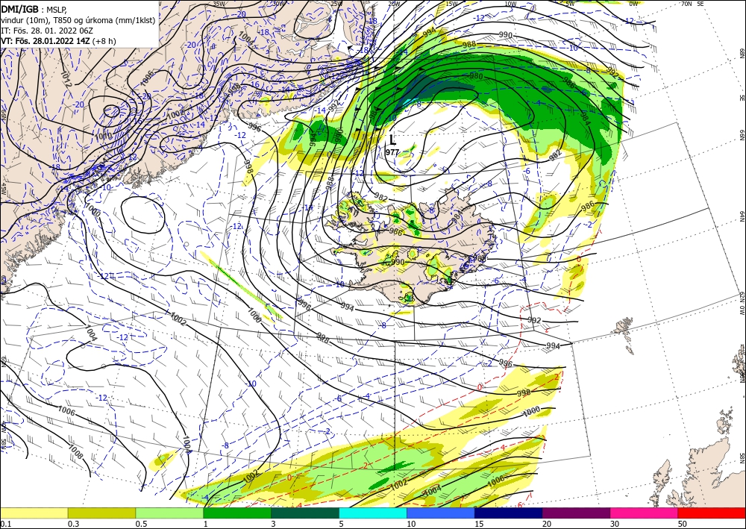The image size is (746, 529).
Task: Click the "977" central pressure value
Action: (392, 152)
